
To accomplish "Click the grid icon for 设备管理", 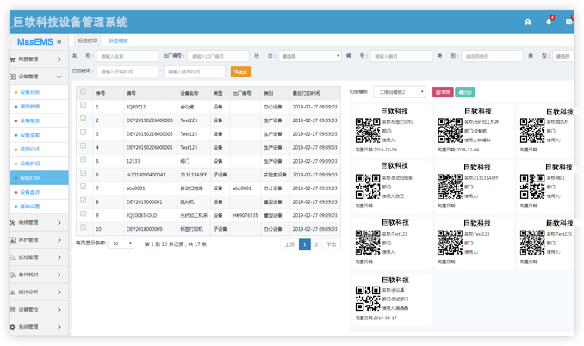I will click(x=13, y=77).
